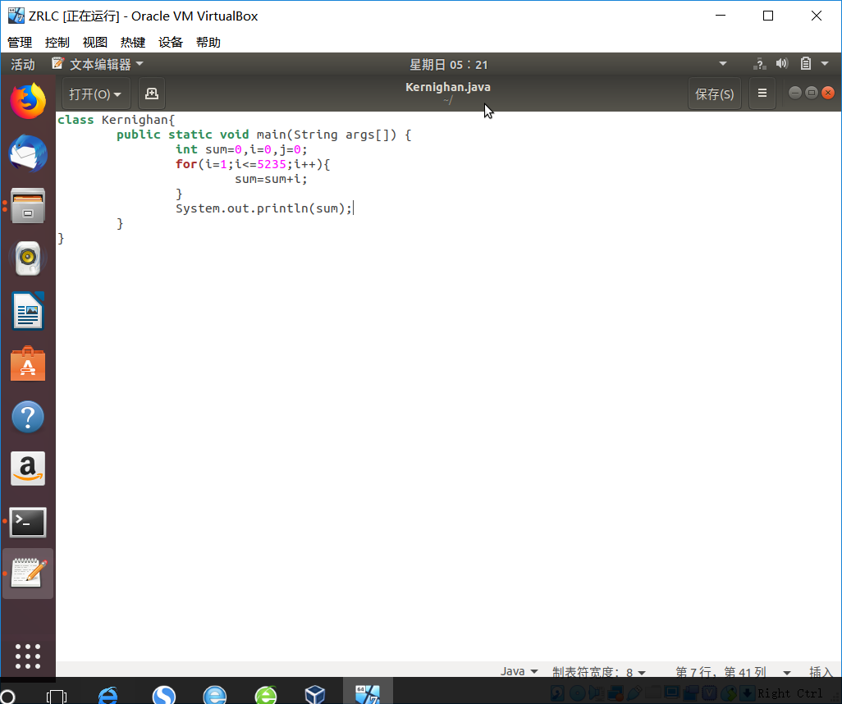The image size is (842, 704).
Task: Open VirtualBox Manager cube taskbar icon
Action: [x=315, y=695]
